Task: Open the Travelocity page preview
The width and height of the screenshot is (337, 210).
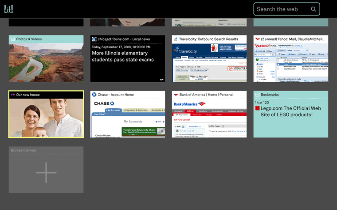Action: point(209,63)
